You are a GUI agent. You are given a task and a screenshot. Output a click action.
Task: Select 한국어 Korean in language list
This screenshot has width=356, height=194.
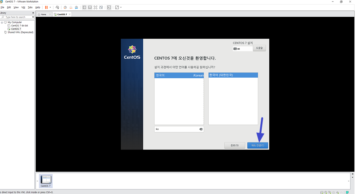(x=179, y=75)
